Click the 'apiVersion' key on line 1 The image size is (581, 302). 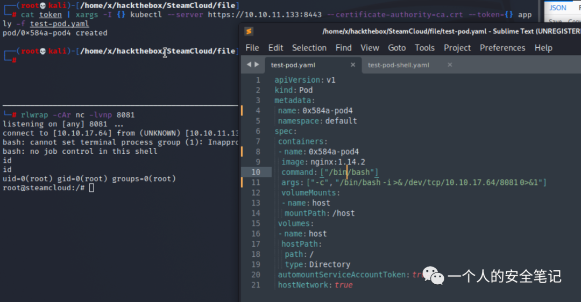[297, 80]
